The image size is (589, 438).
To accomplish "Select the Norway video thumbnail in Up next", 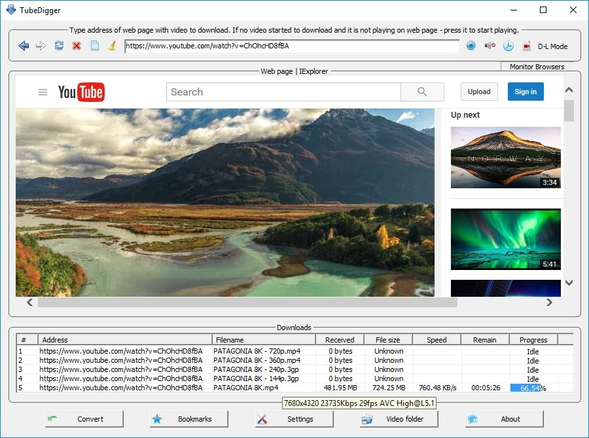I will pyautogui.click(x=505, y=157).
